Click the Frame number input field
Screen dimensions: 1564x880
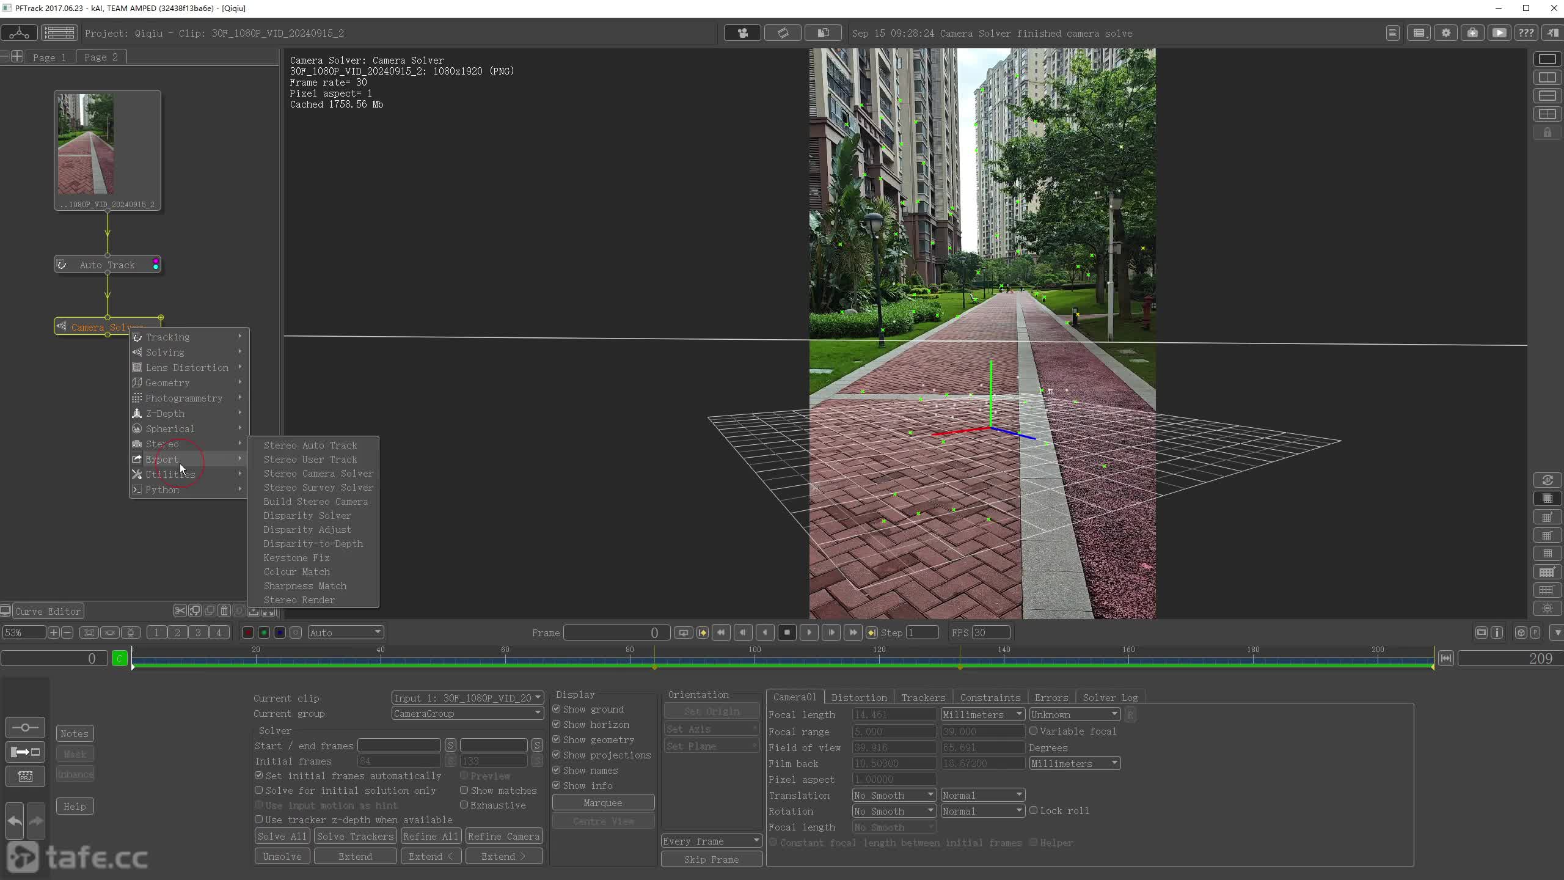(x=616, y=632)
